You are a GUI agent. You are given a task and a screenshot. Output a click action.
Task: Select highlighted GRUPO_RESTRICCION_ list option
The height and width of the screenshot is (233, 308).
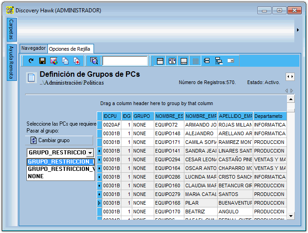61,162
